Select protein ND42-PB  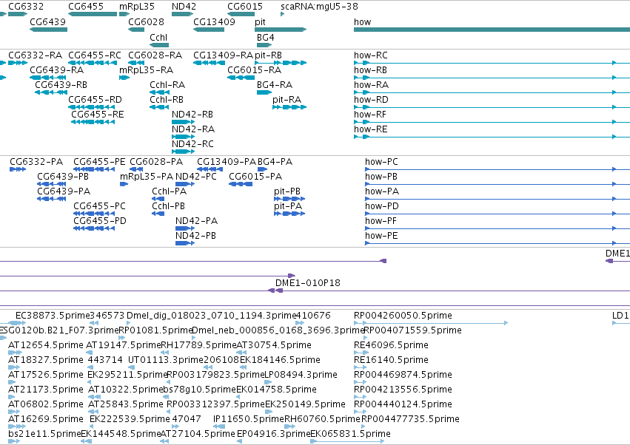pos(195,236)
